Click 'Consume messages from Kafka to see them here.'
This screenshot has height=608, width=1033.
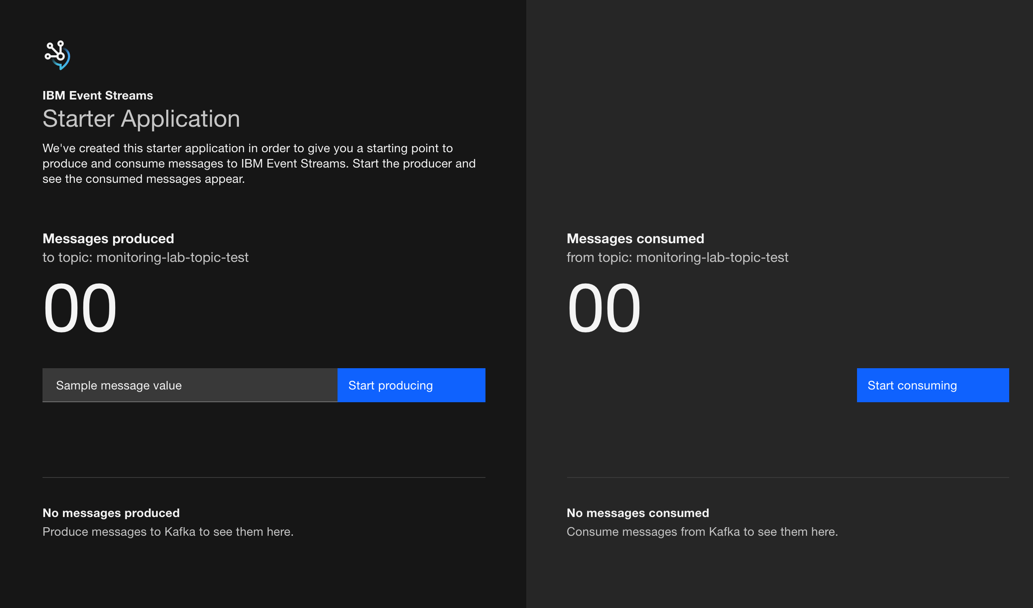tap(702, 532)
